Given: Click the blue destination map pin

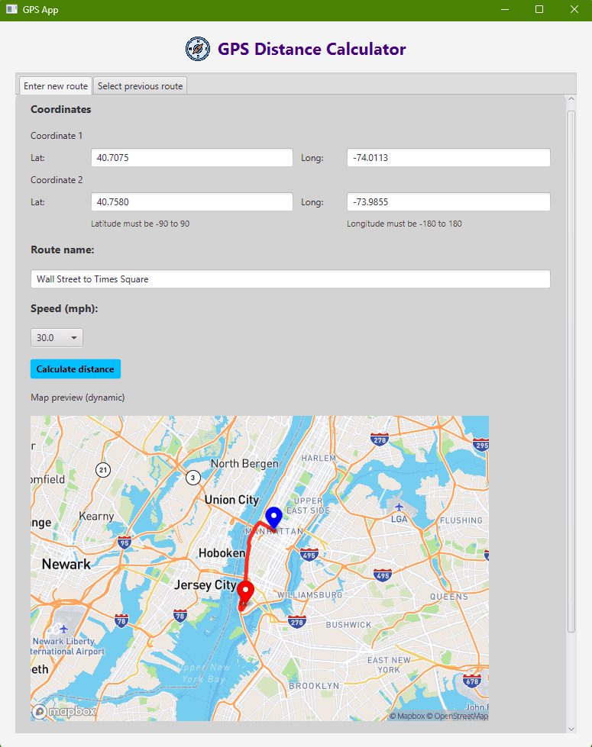Looking at the screenshot, I should pyautogui.click(x=273, y=516).
